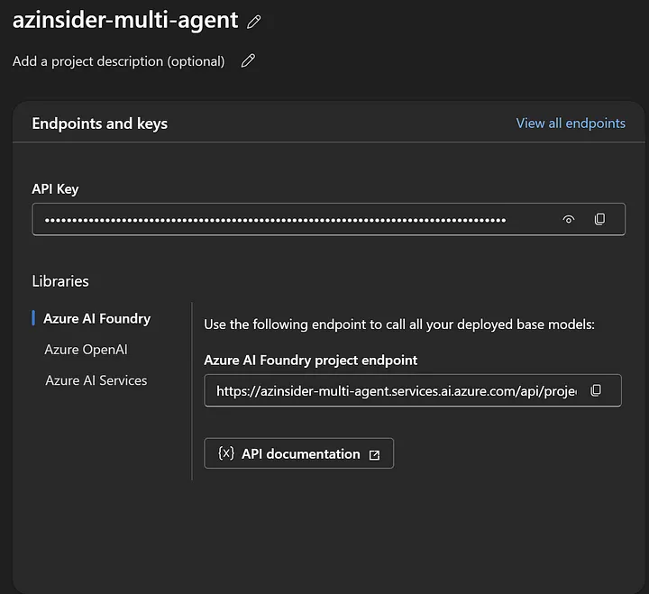649x594 pixels.
Task: Open the API documentation button
Action: [299, 453]
